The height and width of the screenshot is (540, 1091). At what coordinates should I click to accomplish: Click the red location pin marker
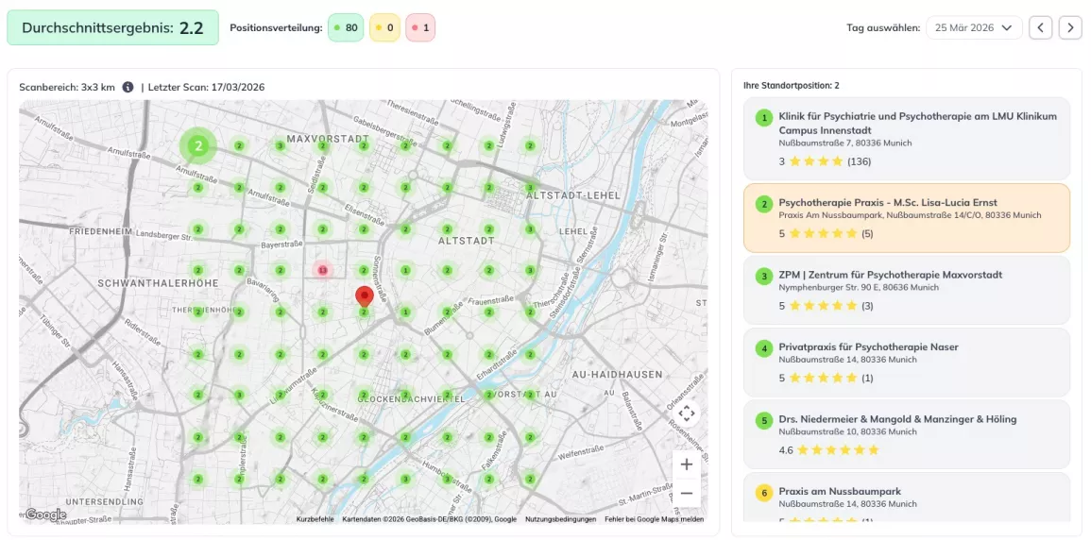click(364, 296)
